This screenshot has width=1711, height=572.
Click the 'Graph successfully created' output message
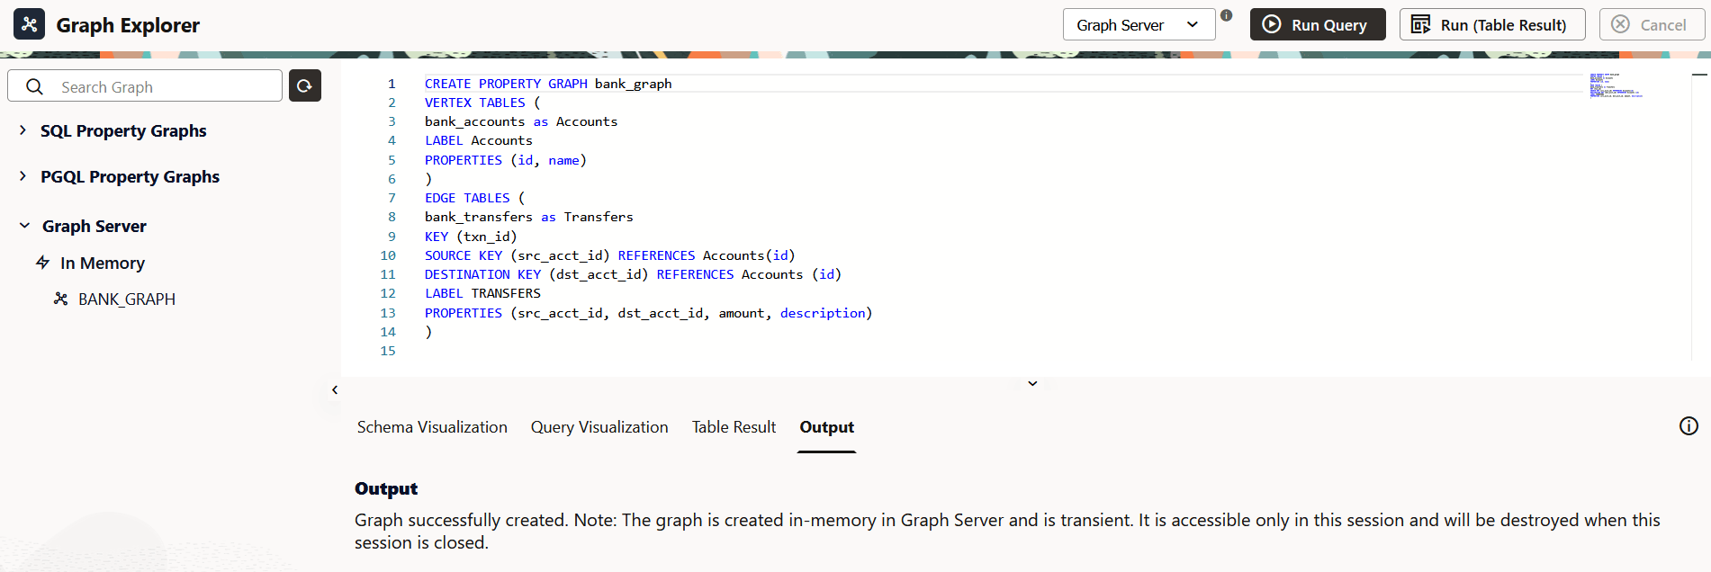[1007, 532]
